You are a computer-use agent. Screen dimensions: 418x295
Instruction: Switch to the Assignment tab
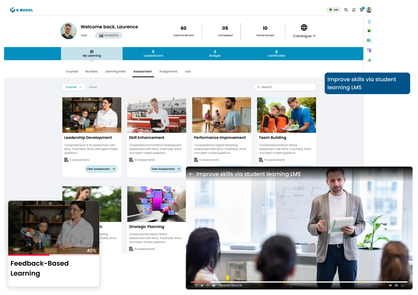click(x=168, y=71)
